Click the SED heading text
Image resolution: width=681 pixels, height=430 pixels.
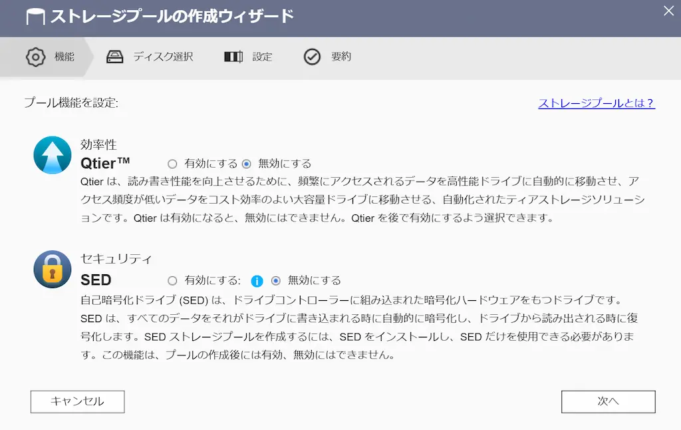pos(96,280)
